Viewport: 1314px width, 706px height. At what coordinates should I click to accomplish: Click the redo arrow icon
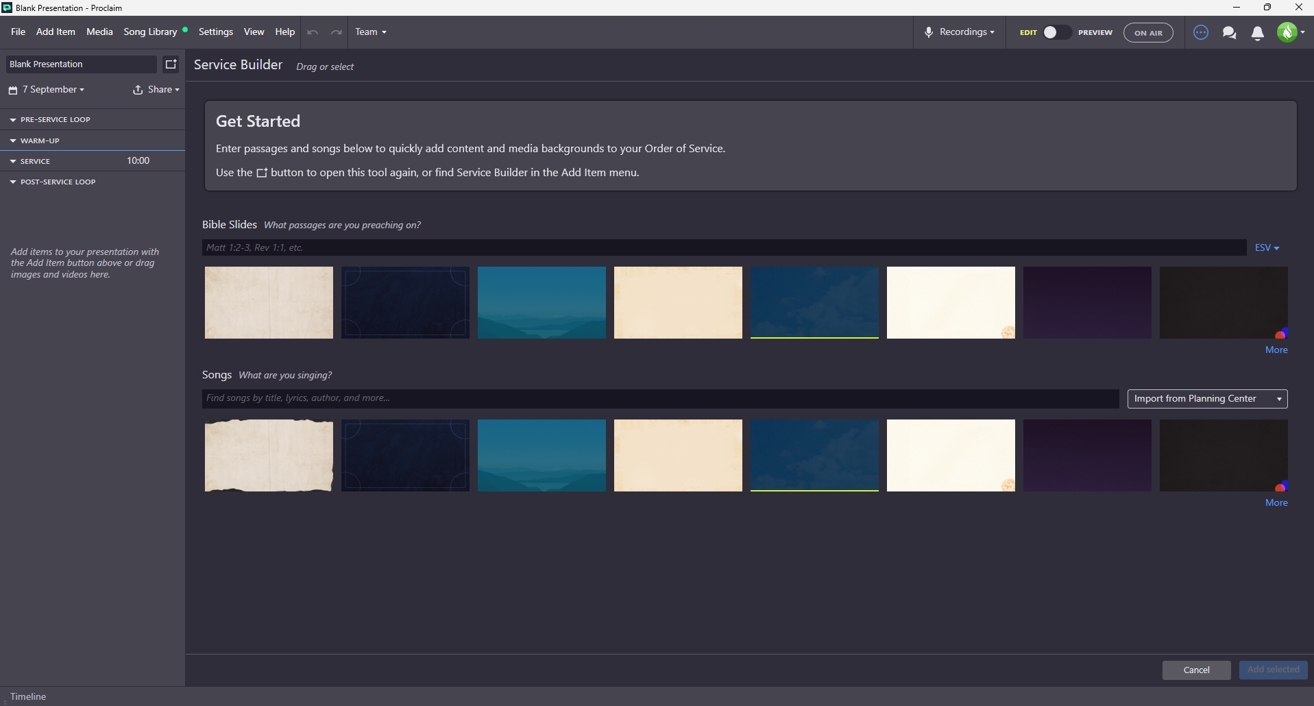pos(336,32)
